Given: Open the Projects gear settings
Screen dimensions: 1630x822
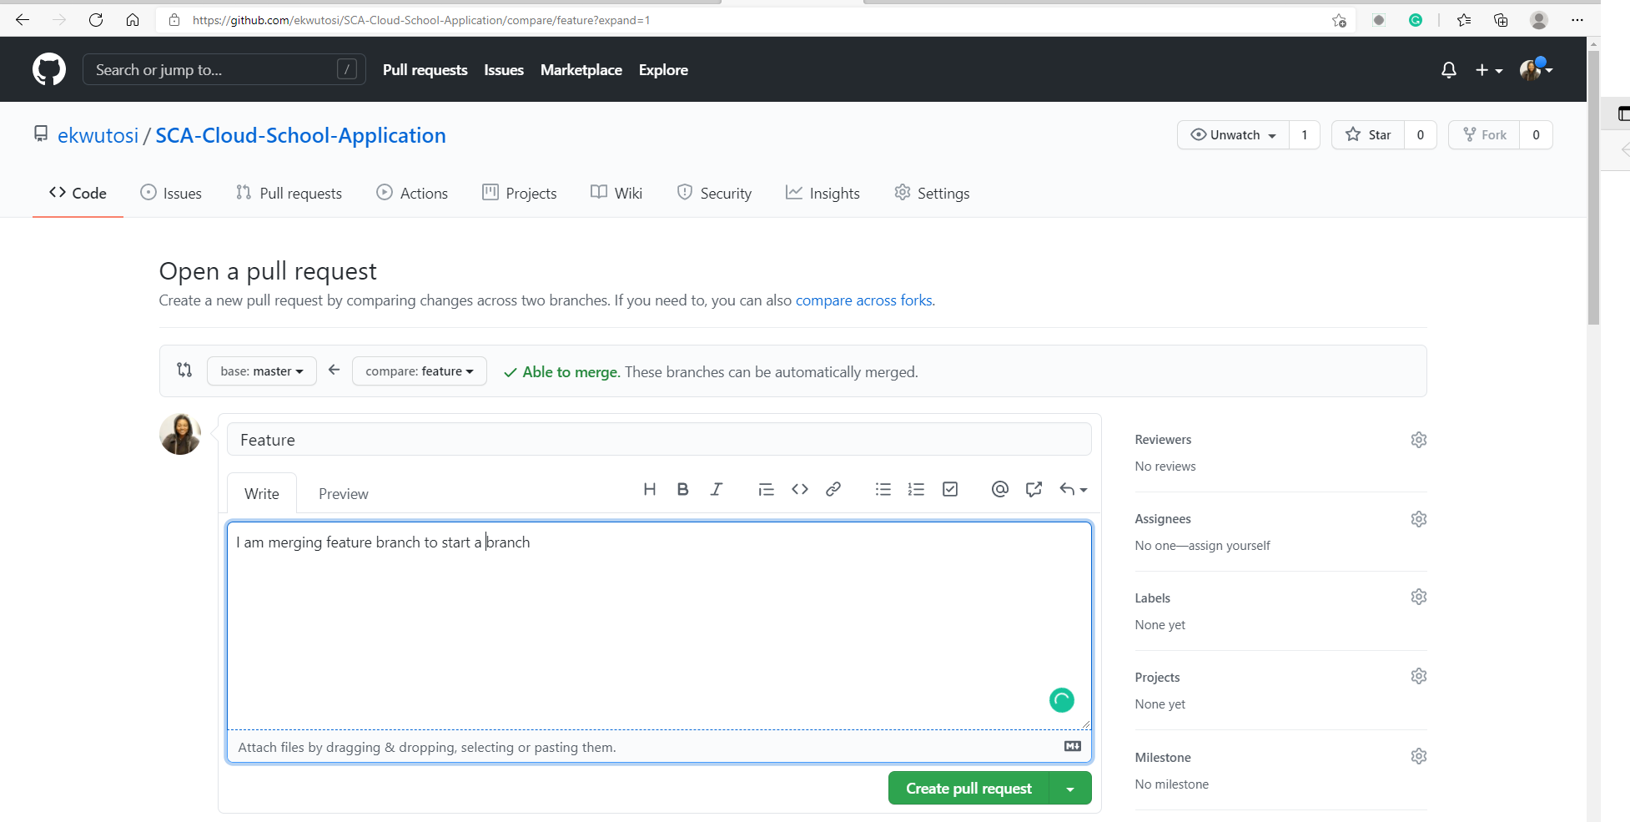Looking at the screenshot, I should [x=1419, y=676].
